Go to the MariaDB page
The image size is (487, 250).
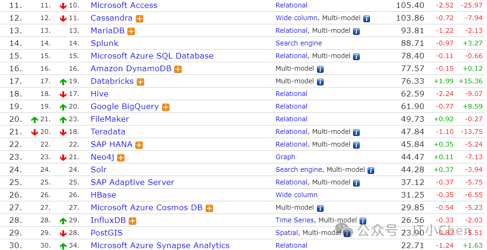tap(107, 31)
